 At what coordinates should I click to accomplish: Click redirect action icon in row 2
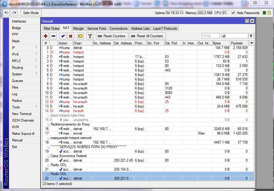61,57
